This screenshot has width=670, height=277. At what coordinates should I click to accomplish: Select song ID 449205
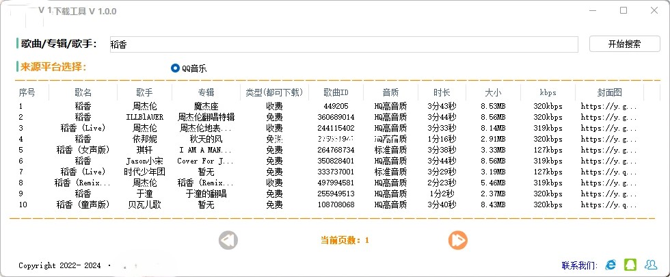click(336, 106)
